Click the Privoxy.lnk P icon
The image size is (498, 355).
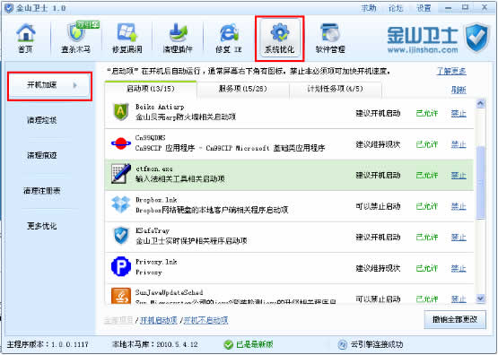121,267
